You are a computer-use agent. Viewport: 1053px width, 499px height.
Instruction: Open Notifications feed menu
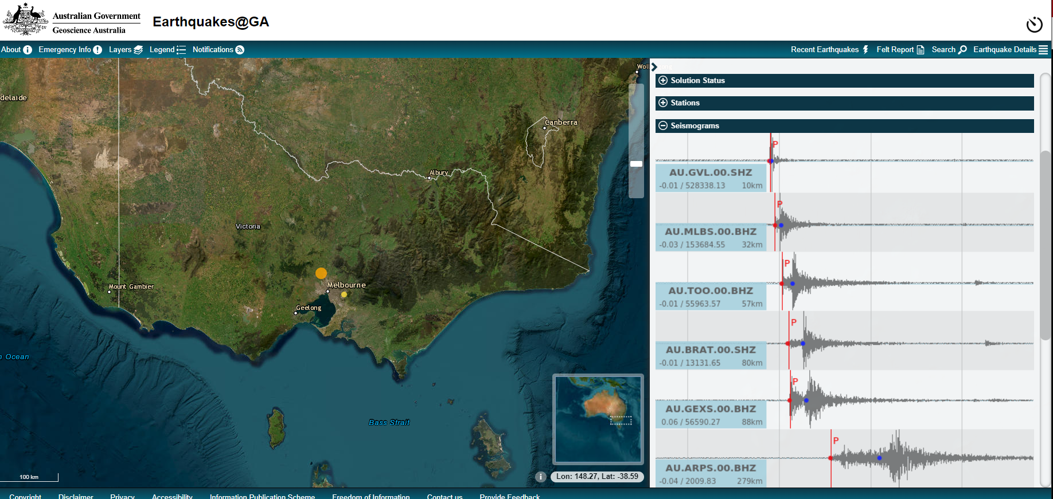coord(218,50)
